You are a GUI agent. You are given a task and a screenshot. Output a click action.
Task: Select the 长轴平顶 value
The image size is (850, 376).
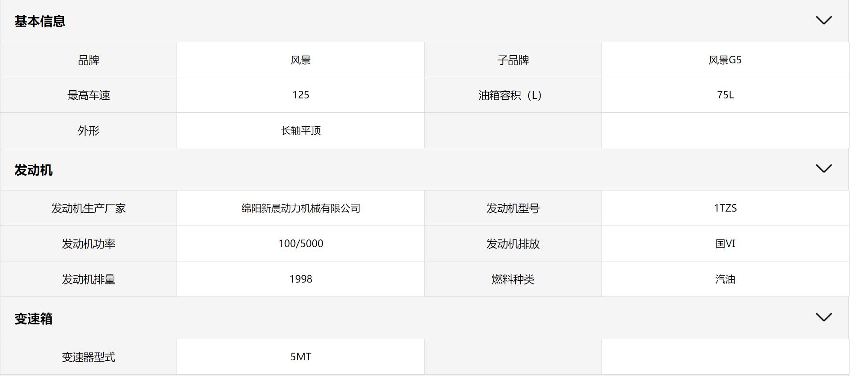click(301, 130)
